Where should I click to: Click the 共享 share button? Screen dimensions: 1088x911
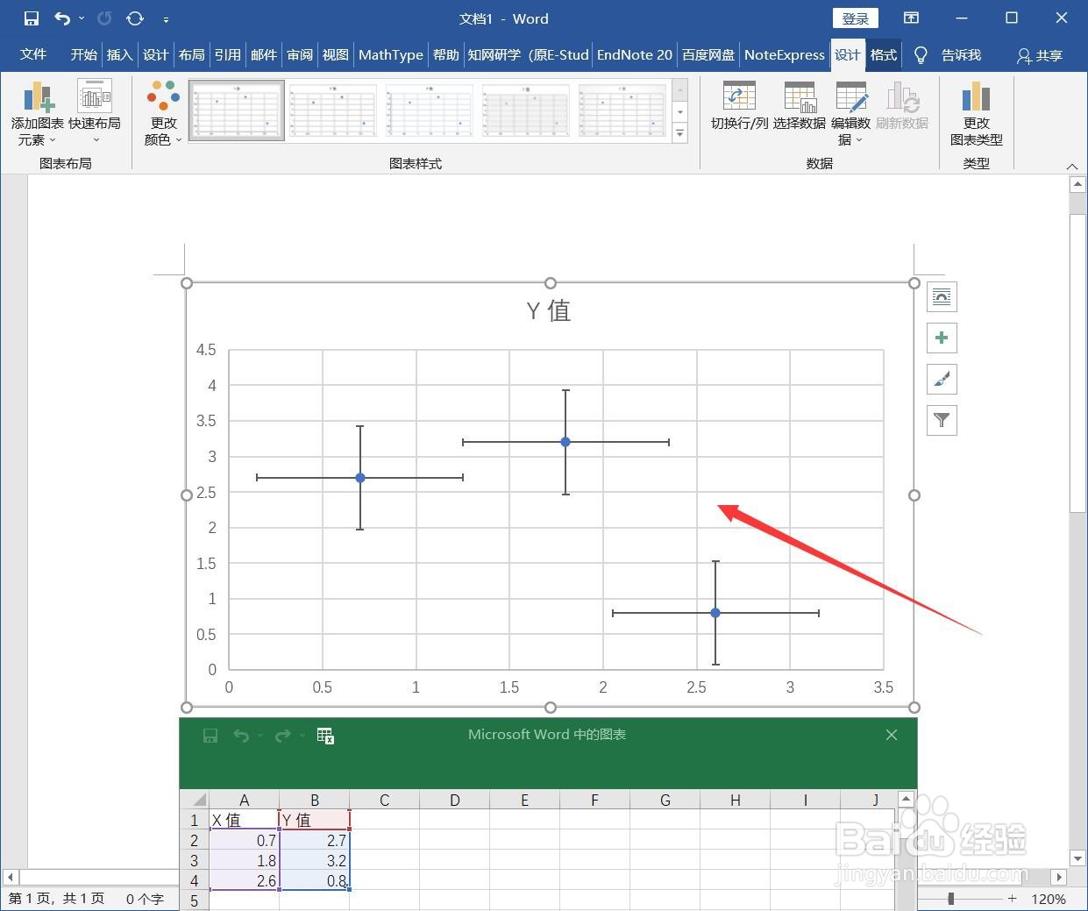pos(1040,55)
